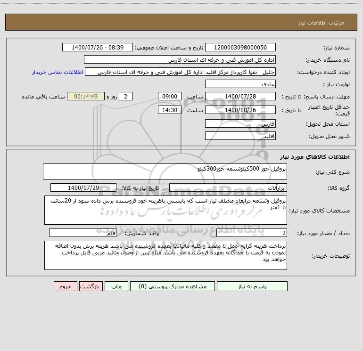Click the گروه کالا label
The image size is (363, 351).
coord(338,188)
